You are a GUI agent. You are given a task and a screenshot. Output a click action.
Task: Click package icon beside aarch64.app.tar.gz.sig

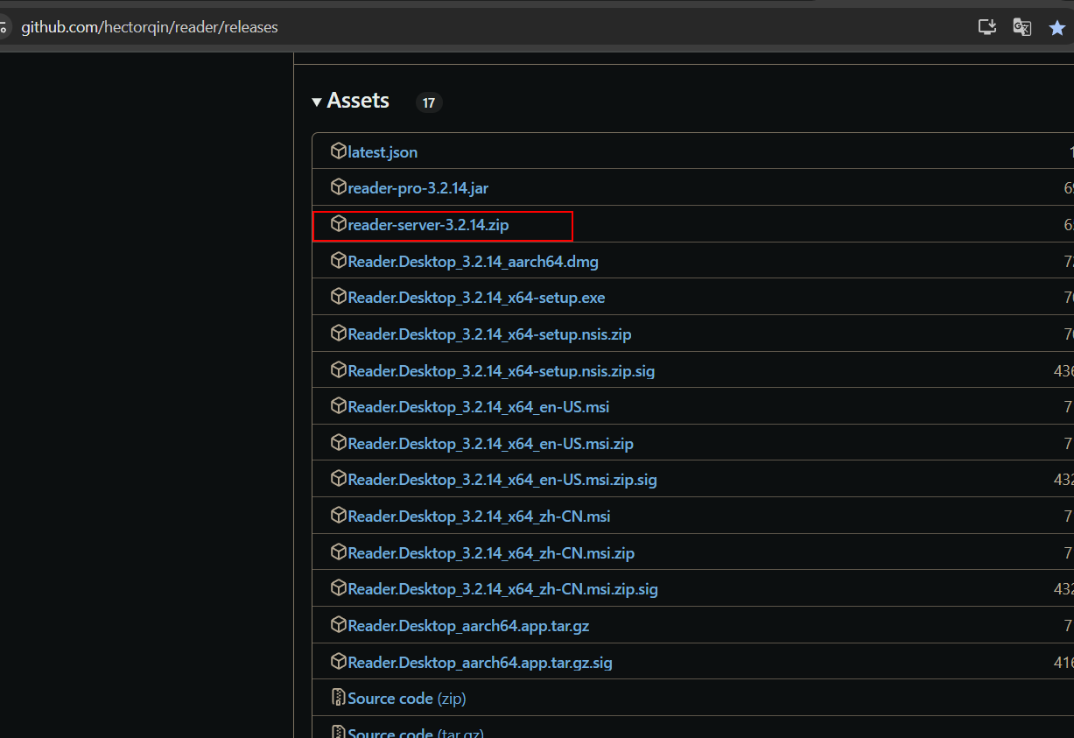click(x=339, y=662)
